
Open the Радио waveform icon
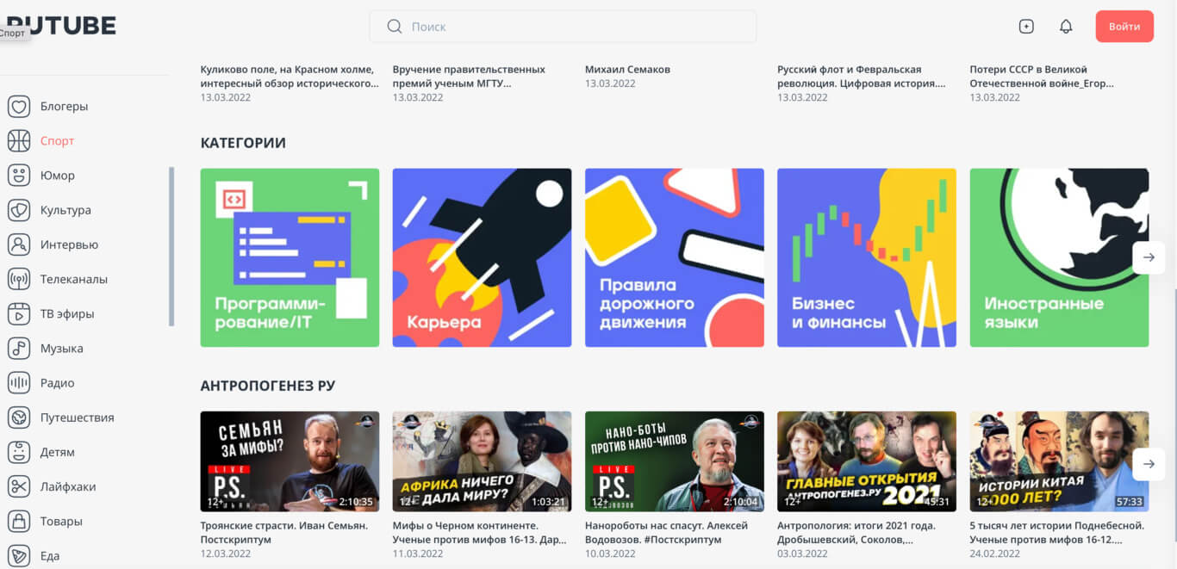click(19, 383)
